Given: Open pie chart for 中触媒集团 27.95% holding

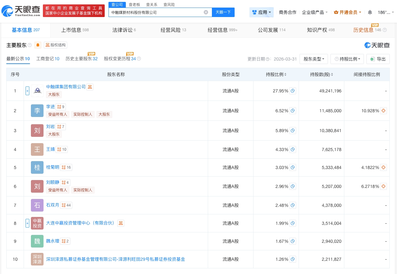Looking at the screenshot, I should tap(293, 91).
